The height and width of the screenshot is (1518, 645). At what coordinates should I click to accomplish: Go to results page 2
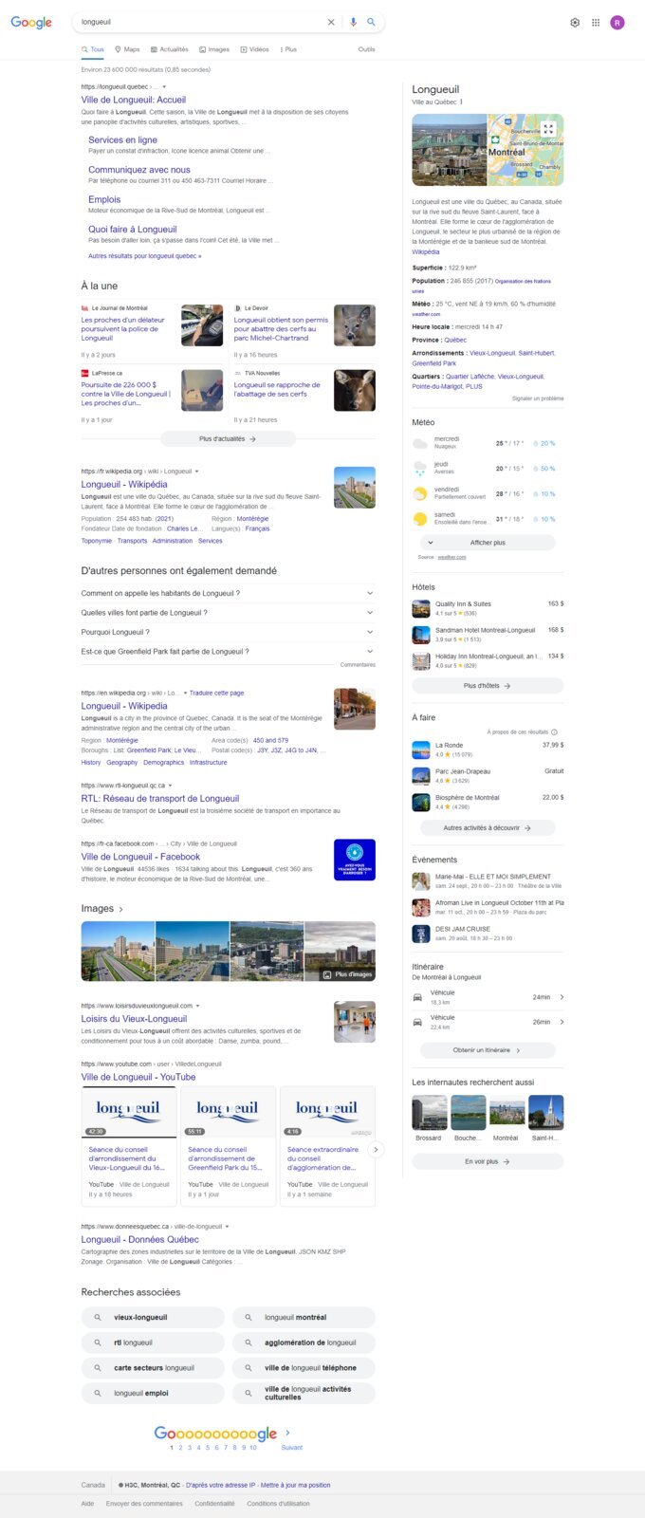pos(180,1448)
